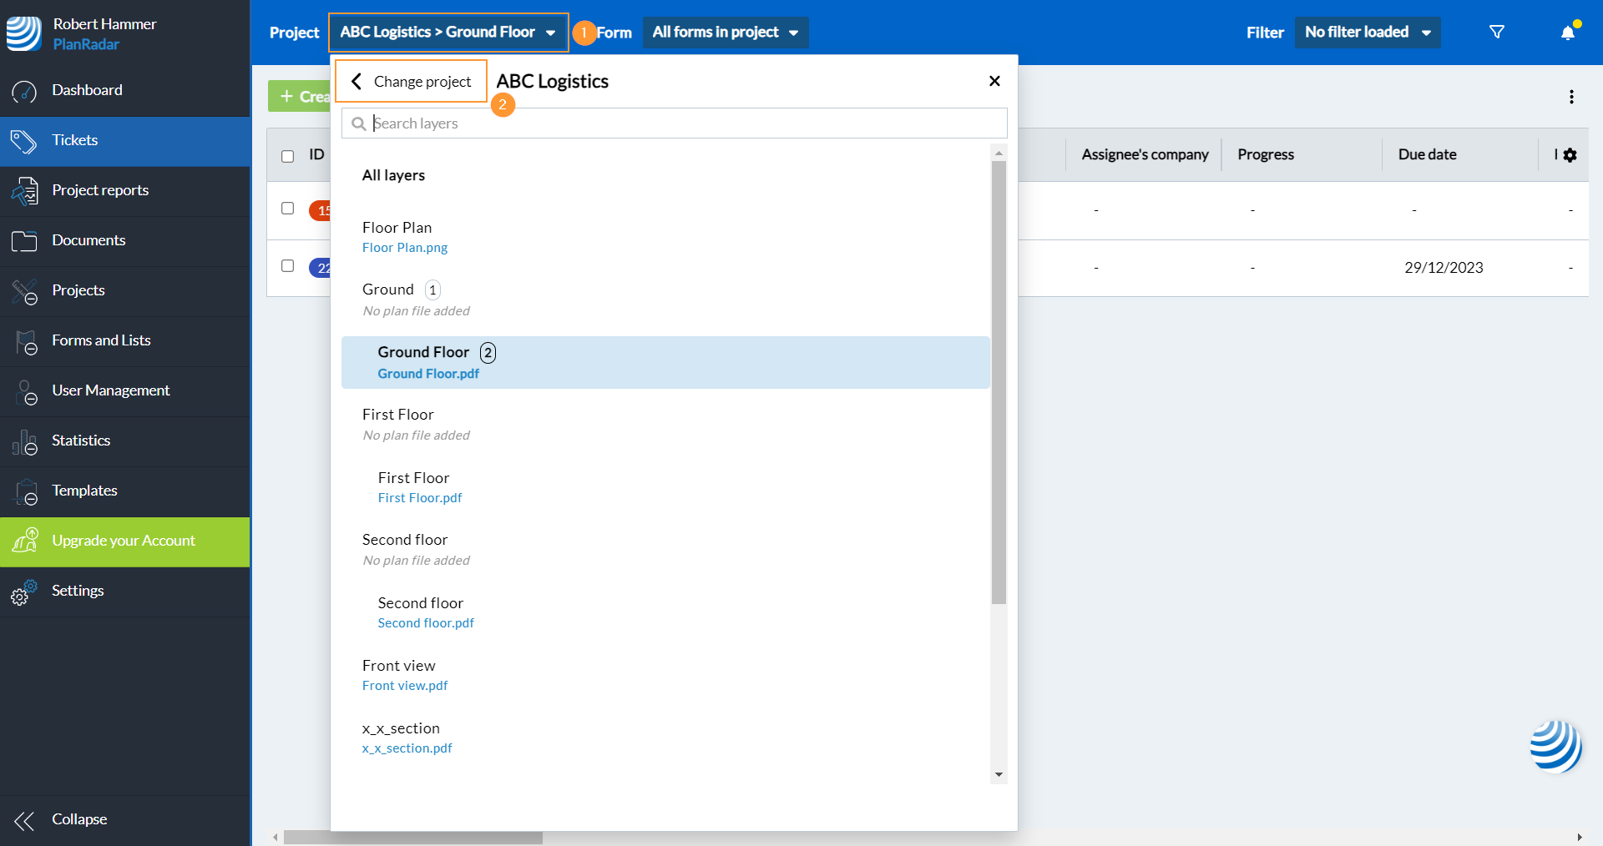Screen dimensions: 1603x846
Task: Click the filter funnel icon
Action: (1496, 33)
